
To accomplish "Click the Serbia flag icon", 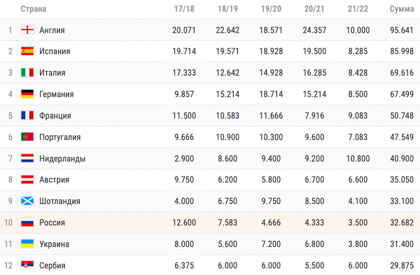I will 28,265.
